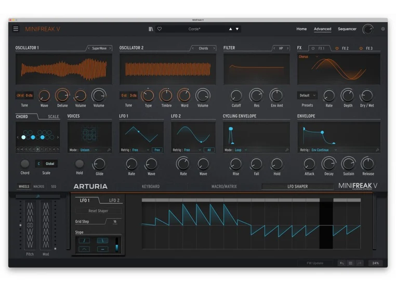Click the redo arrow in bottom bar
Viewport: 396px width, 292px height.
coord(359,263)
